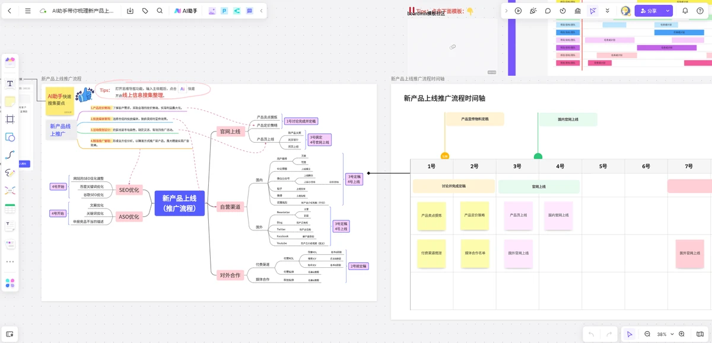
Task: Toggle the minimap at bottom right
Action: [x=700, y=334]
